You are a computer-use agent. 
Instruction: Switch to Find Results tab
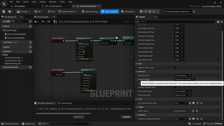point(65,103)
